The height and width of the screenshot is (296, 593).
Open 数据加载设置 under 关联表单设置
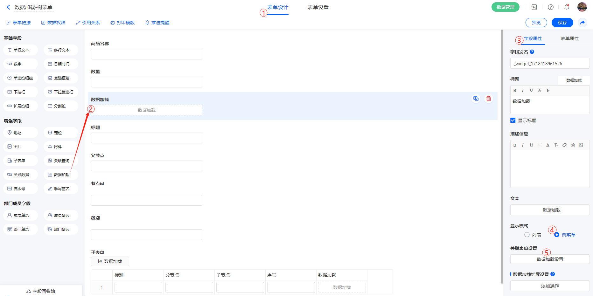(550, 259)
